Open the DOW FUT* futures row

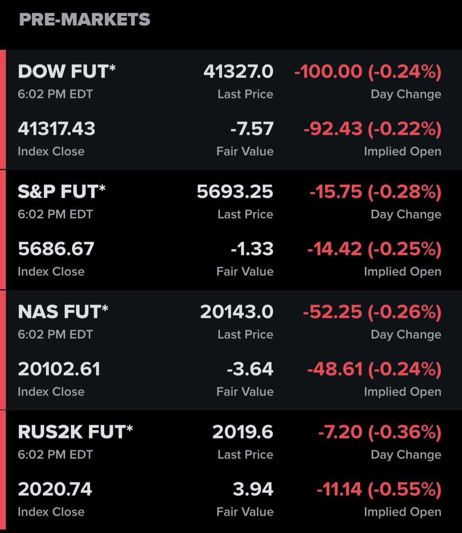pyautogui.click(x=67, y=71)
